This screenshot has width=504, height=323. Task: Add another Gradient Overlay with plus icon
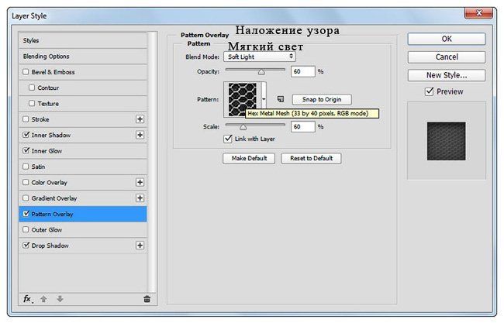(x=140, y=198)
